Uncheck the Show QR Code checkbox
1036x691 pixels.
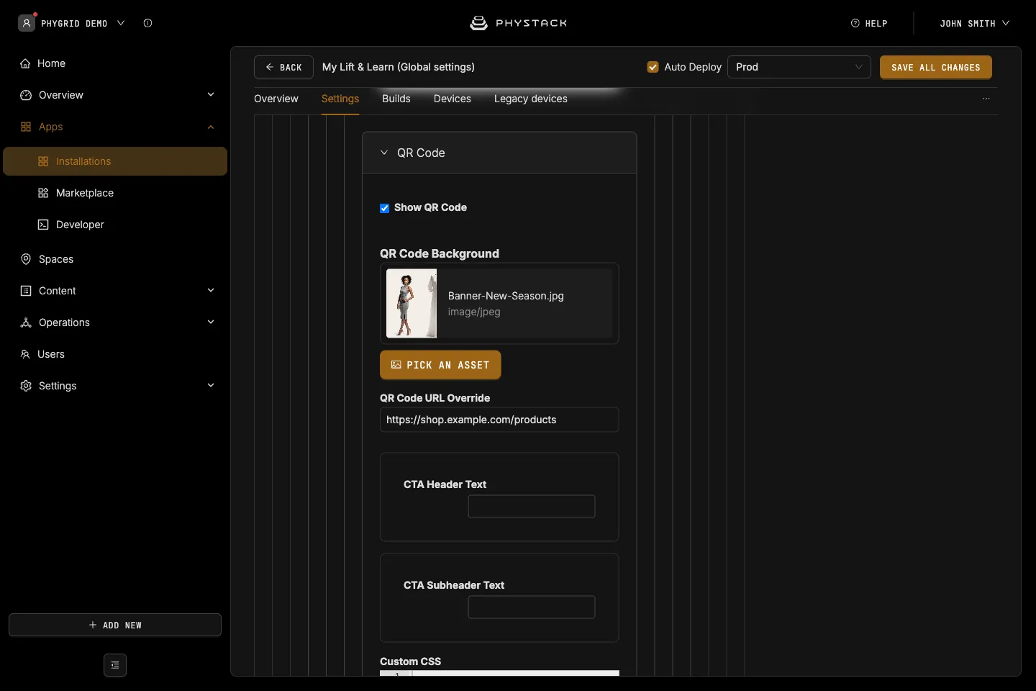point(384,208)
